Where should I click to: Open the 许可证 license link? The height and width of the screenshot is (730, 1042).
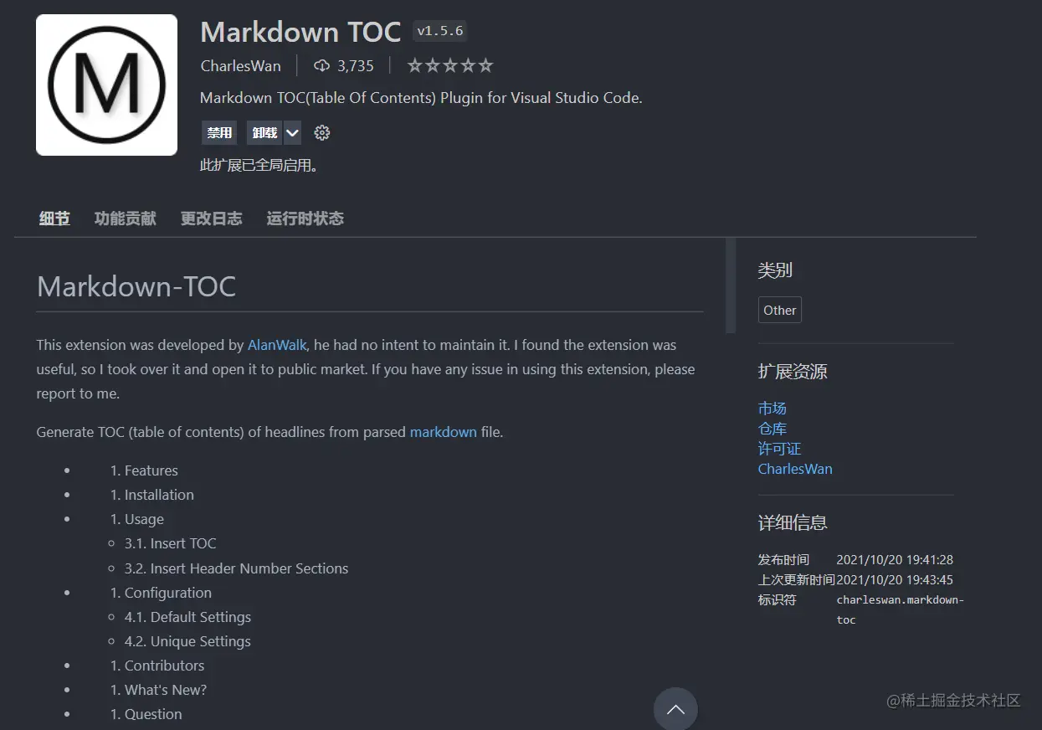(x=780, y=449)
